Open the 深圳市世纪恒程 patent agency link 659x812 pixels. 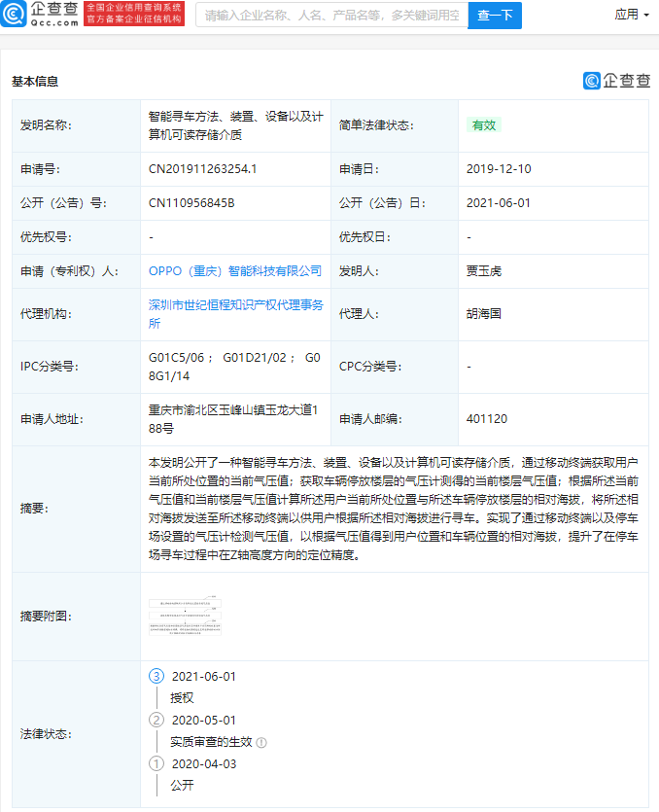pos(234,313)
